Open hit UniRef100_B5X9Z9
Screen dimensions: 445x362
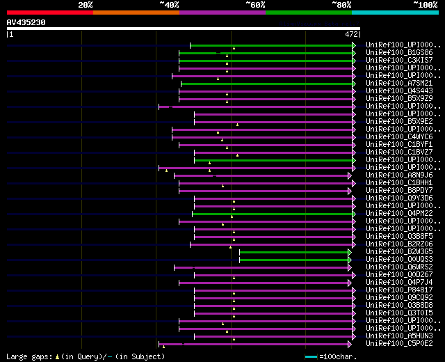(399, 99)
